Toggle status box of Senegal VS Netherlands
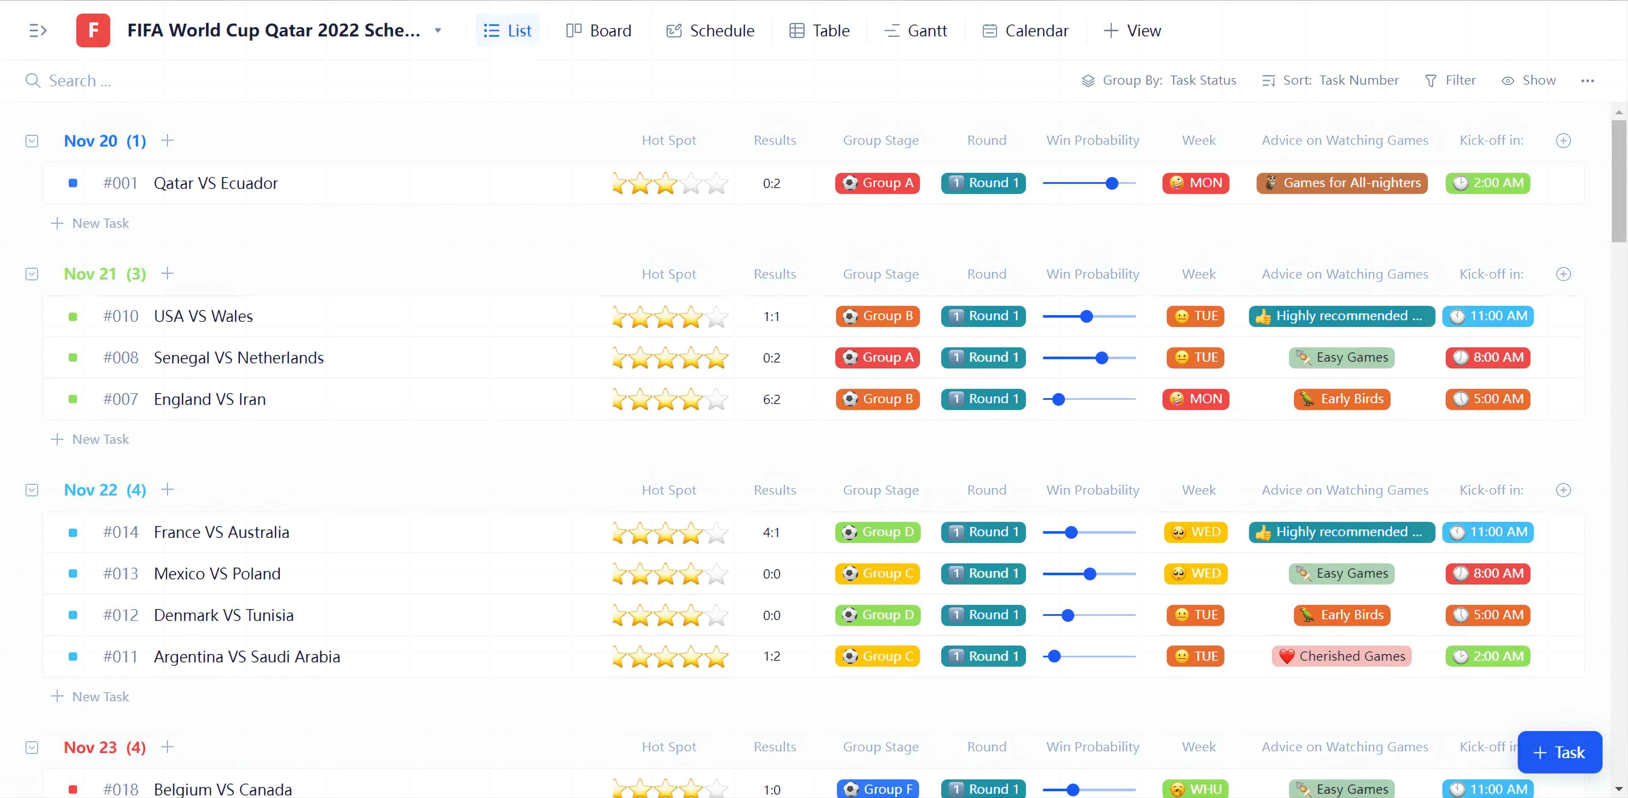 tap(72, 357)
